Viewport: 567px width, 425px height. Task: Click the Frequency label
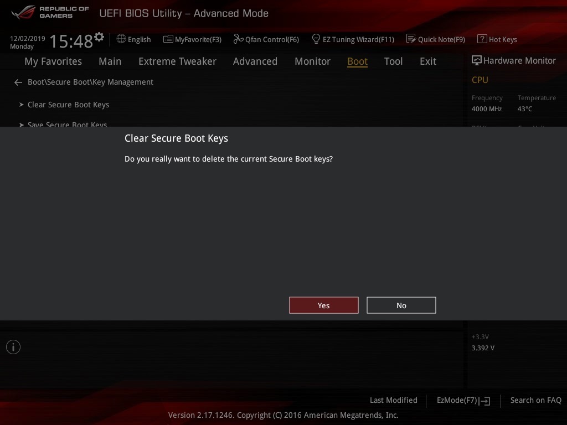pyautogui.click(x=487, y=98)
